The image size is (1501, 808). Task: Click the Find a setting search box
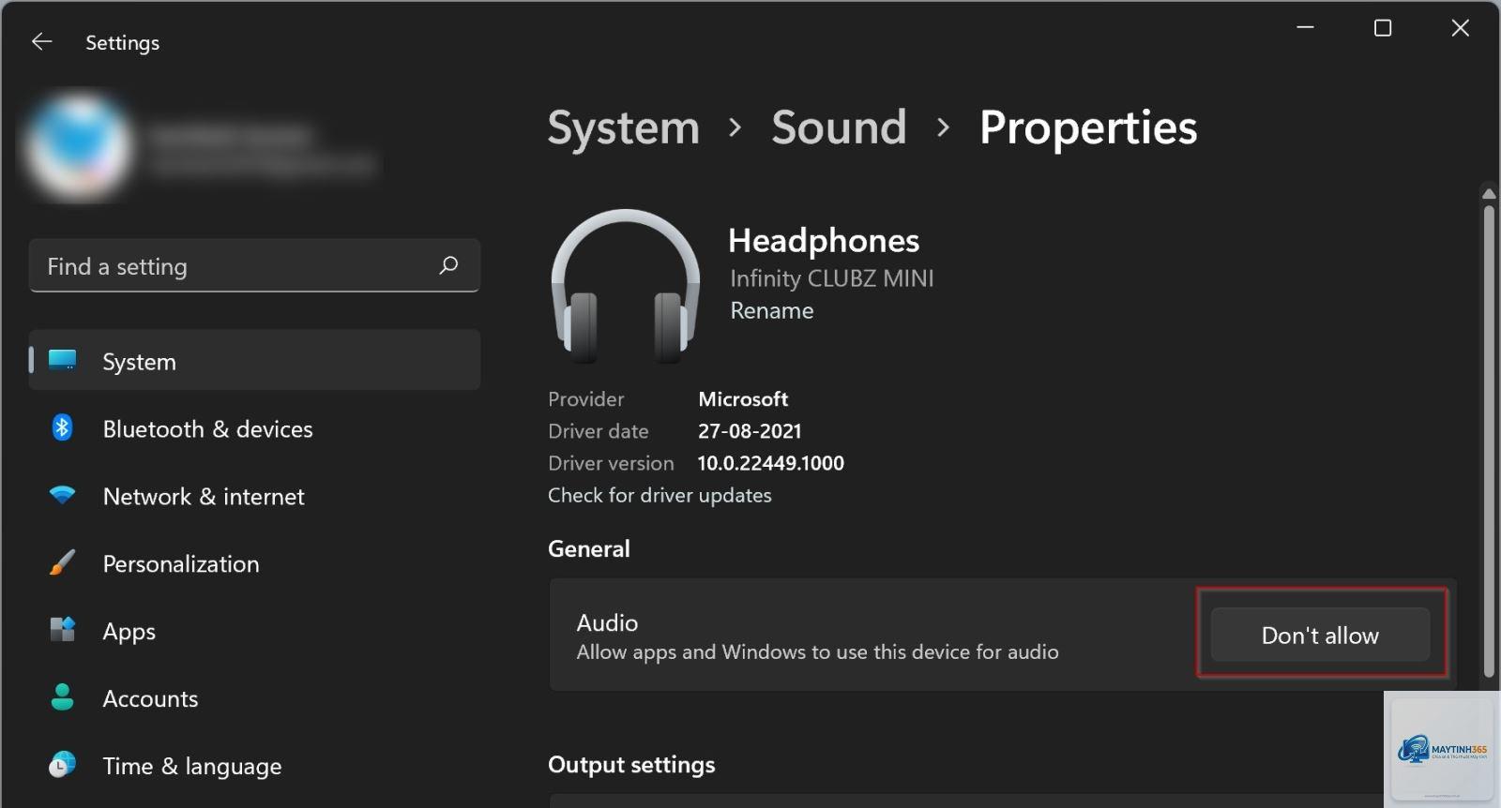254,265
